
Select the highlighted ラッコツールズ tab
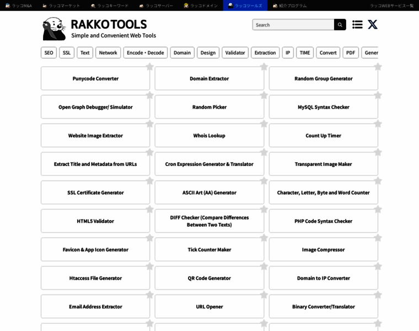point(245,6)
